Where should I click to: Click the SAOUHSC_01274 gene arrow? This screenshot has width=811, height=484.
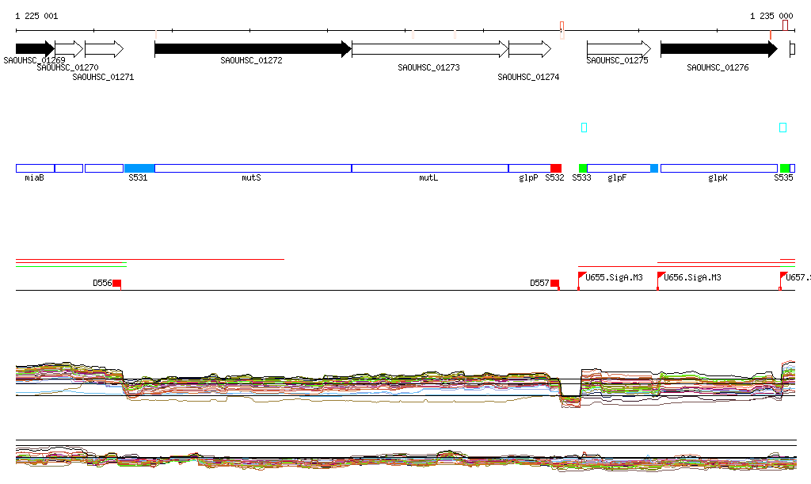(x=529, y=49)
